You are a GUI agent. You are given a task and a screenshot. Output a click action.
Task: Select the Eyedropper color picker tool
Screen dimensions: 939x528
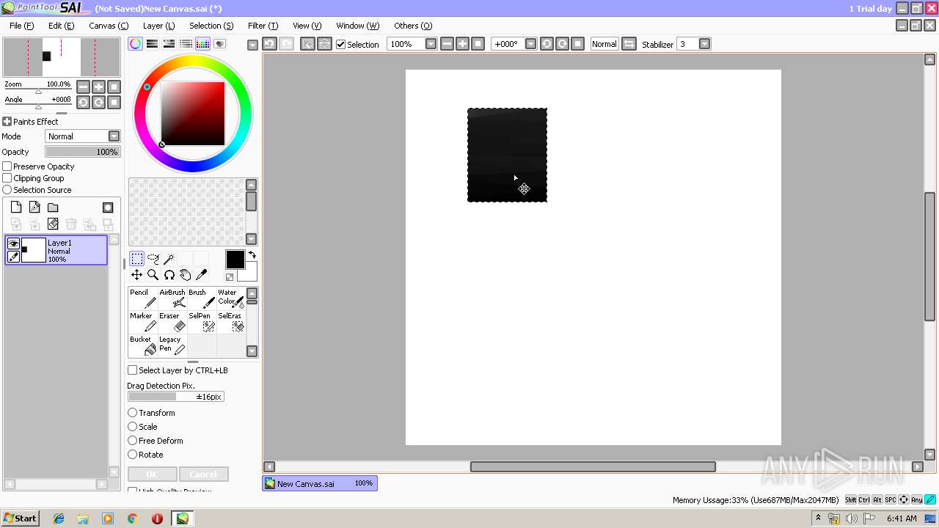202,275
